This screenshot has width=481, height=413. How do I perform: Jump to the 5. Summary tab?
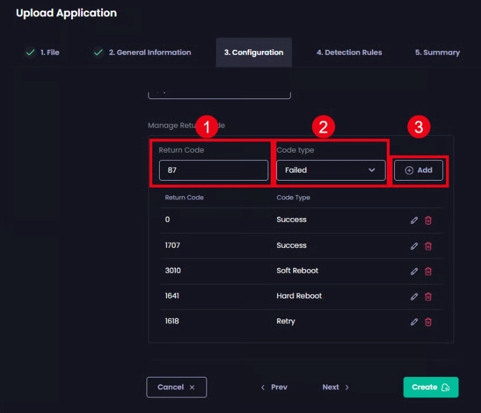pos(437,53)
